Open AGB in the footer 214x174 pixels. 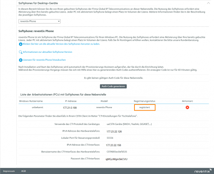tap(24, 171)
